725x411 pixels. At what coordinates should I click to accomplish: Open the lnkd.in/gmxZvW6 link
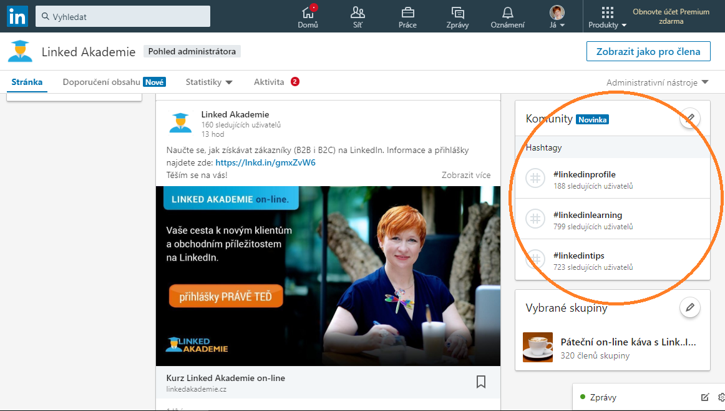(x=265, y=162)
